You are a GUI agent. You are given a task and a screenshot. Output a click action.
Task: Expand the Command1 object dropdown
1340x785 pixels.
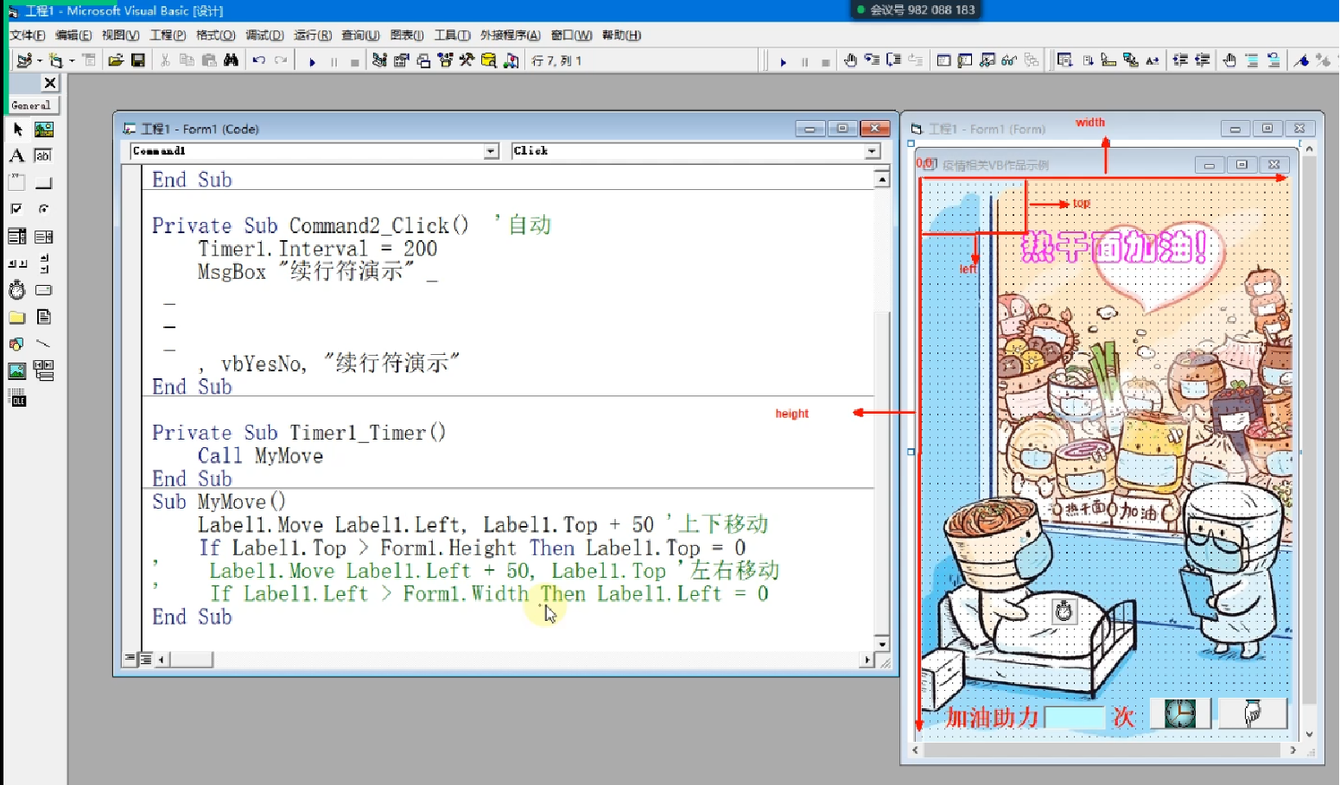tap(491, 151)
